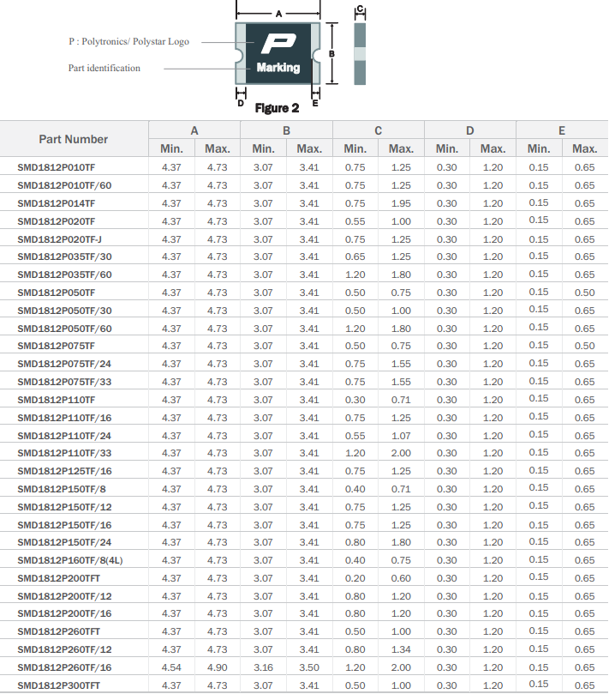
Task: Click the Marking text on the component diagram
Action: [x=278, y=68]
